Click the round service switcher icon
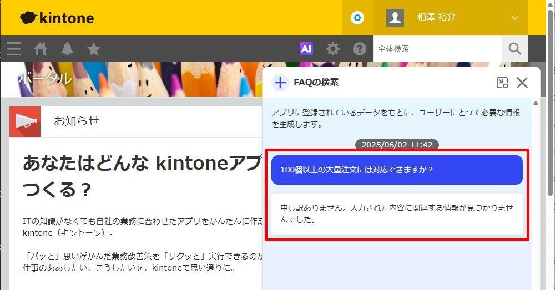 click(357, 18)
